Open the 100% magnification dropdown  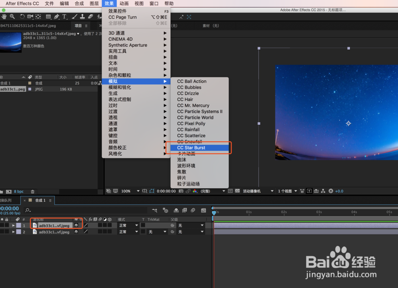(x=130, y=191)
